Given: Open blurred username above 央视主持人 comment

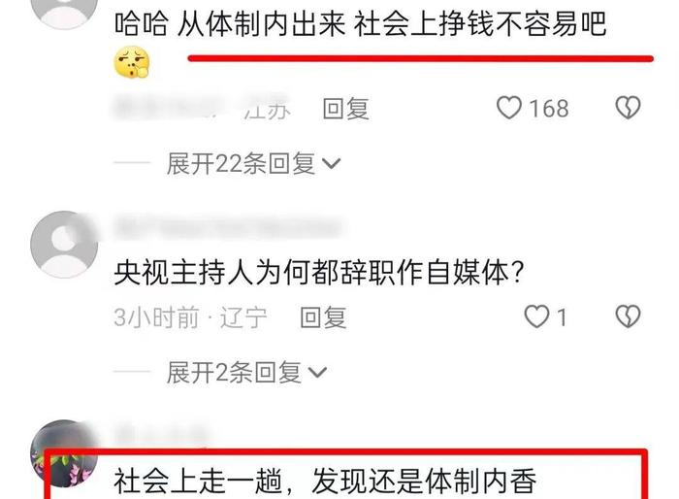Looking at the screenshot, I should pyautogui.click(x=227, y=227).
